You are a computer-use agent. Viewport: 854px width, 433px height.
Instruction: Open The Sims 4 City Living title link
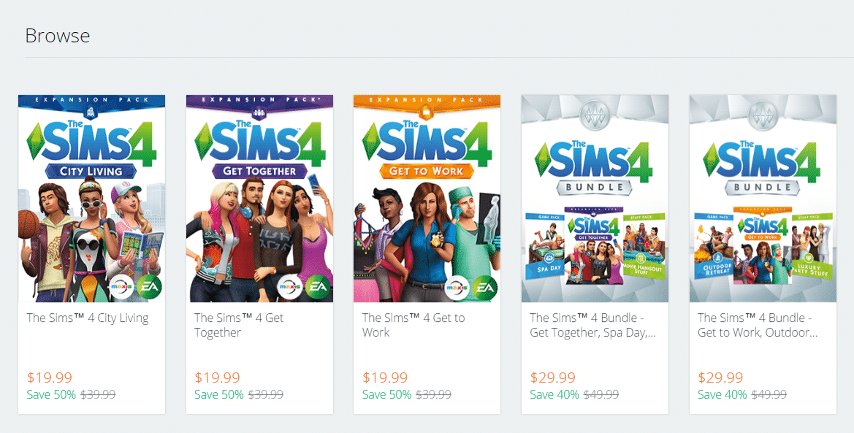pyautogui.click(x=87, y=318)
